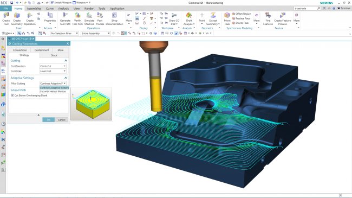Open the Menu dropdown in the selection bar

(x=8, y=33)
